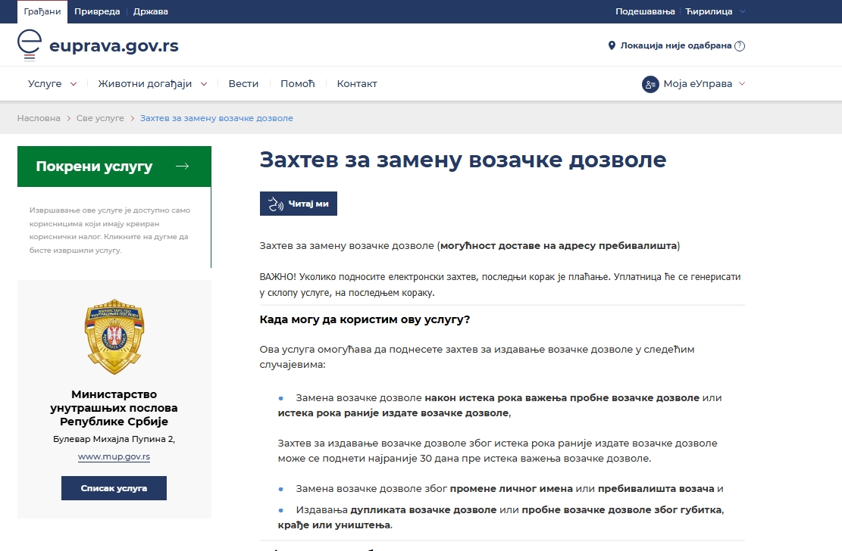Expand the Услуге menu chevron

(74, 84)
